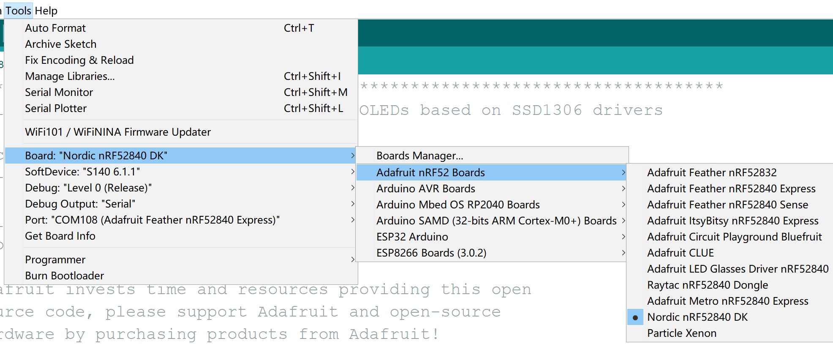Choose Archive Sketch
The width and height of the screenshot is (833, 344).
coord(181,44)
